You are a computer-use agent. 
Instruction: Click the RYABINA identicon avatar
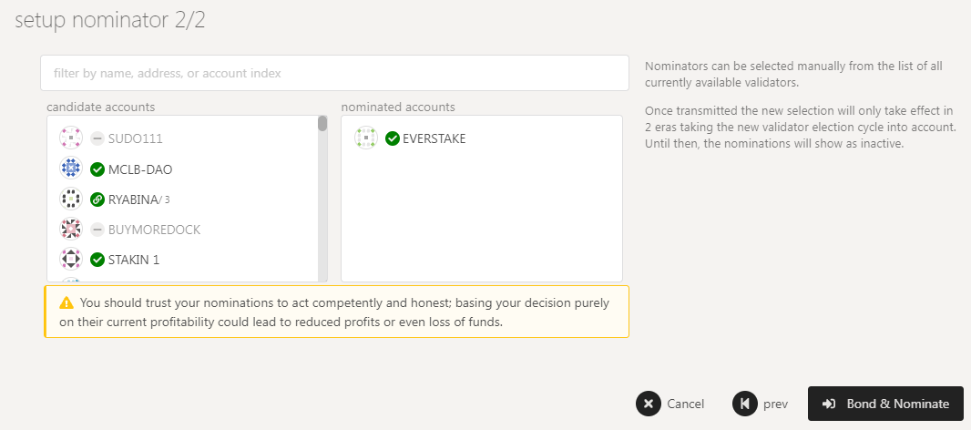[71, 199]
